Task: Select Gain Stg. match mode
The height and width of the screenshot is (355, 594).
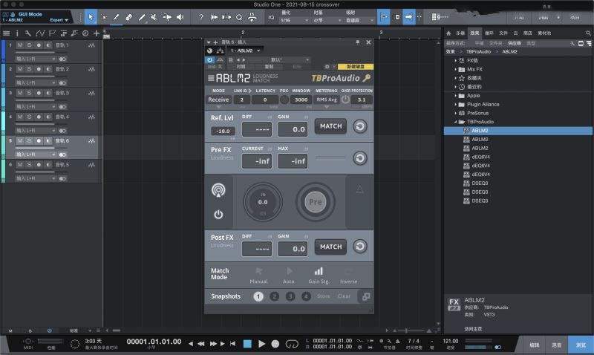Action: coord(319,275)
